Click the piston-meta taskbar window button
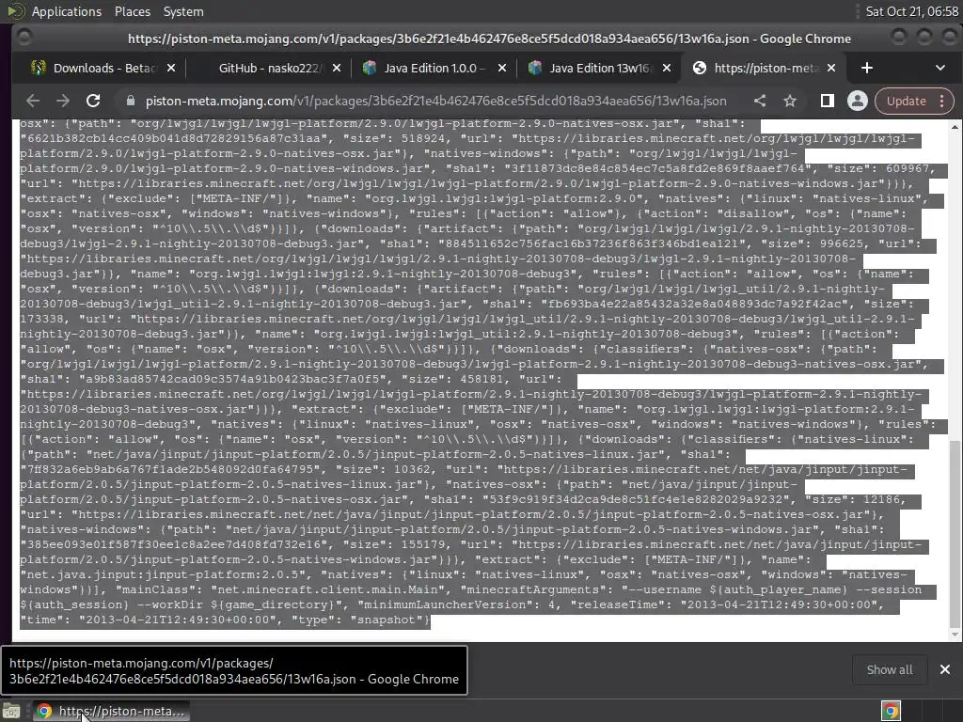The height and width of the screenshot is (722, 963). [x=111, y=711]
